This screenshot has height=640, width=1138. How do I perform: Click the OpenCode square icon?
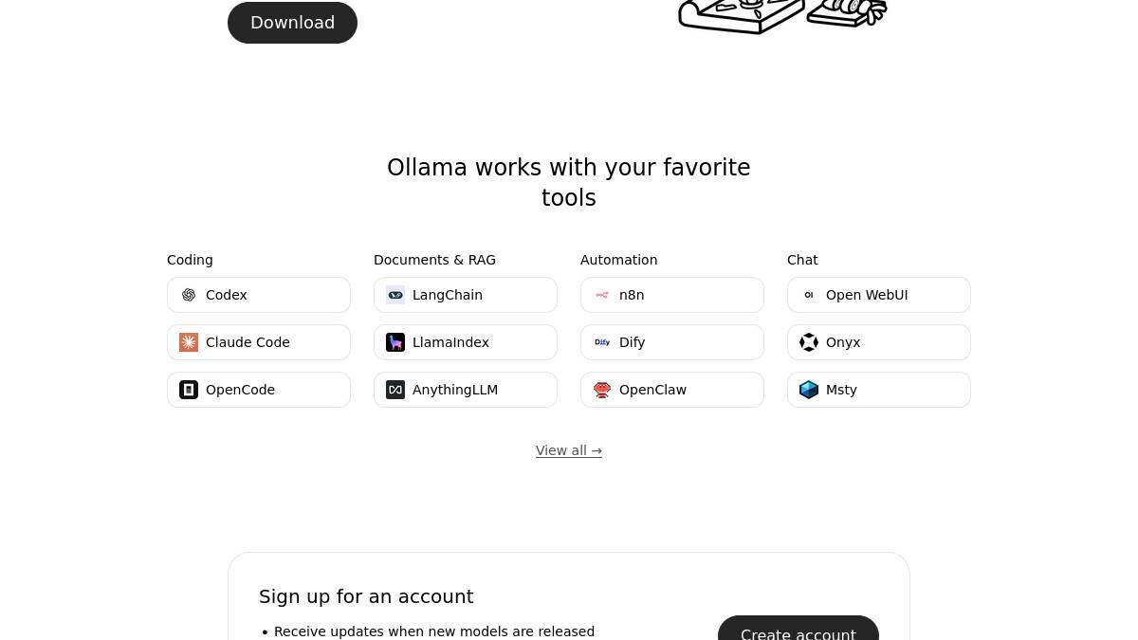[x=189, y=390]
